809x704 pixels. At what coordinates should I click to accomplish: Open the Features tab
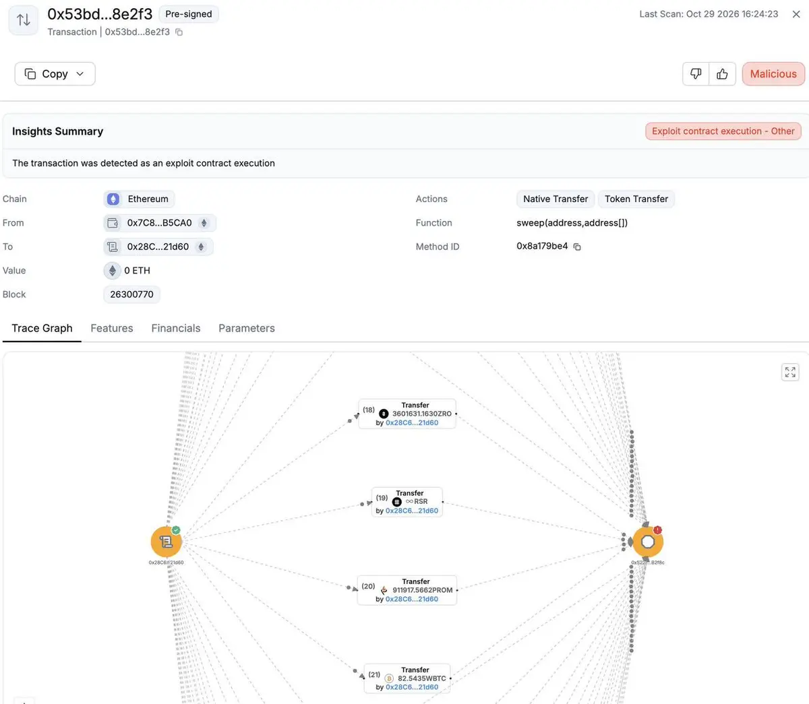click(112, 328)
